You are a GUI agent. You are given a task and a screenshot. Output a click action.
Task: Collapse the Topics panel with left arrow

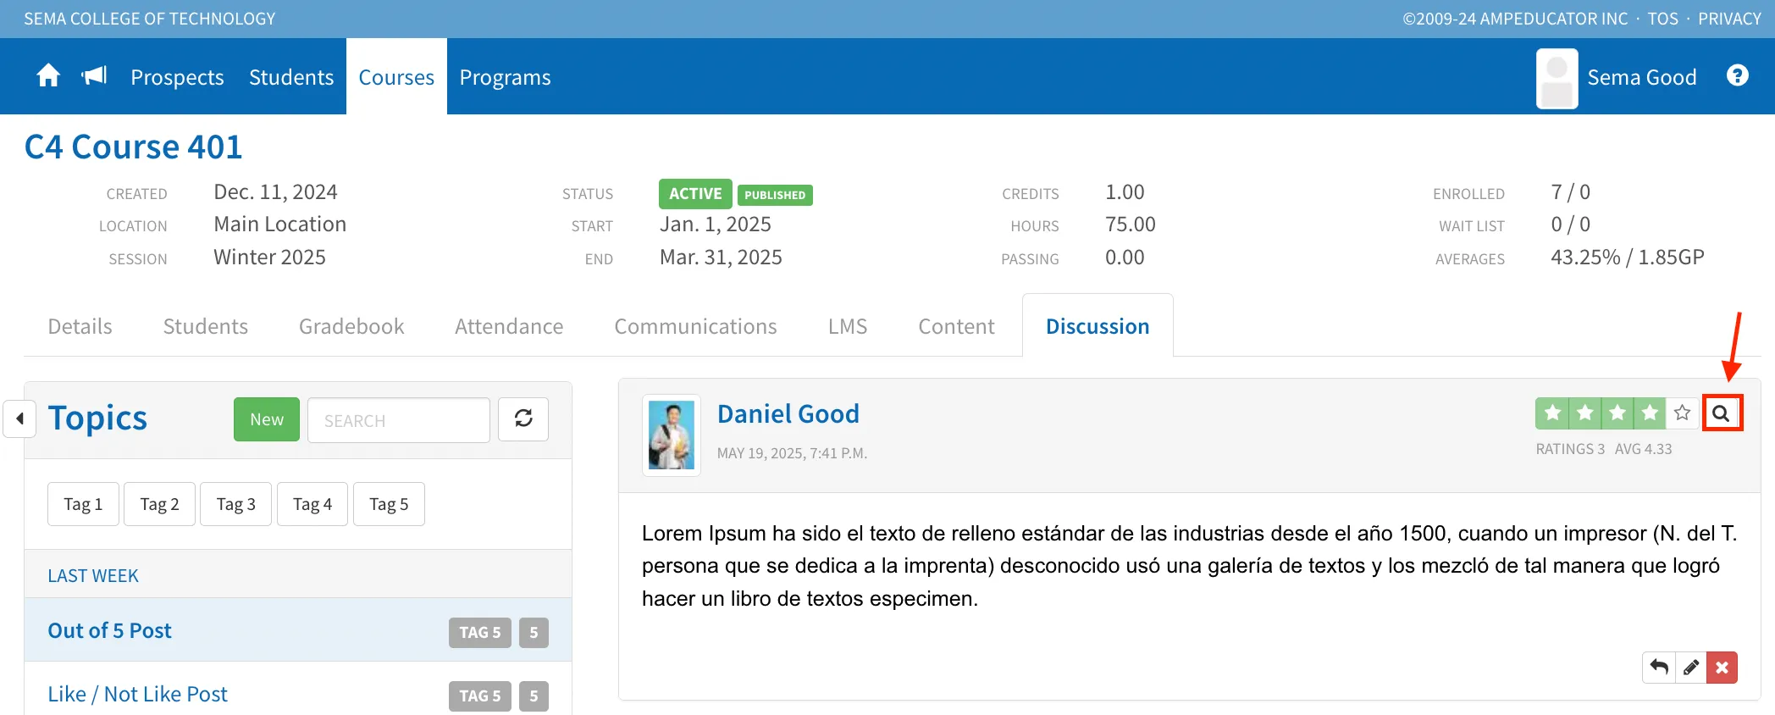[19, 418]
